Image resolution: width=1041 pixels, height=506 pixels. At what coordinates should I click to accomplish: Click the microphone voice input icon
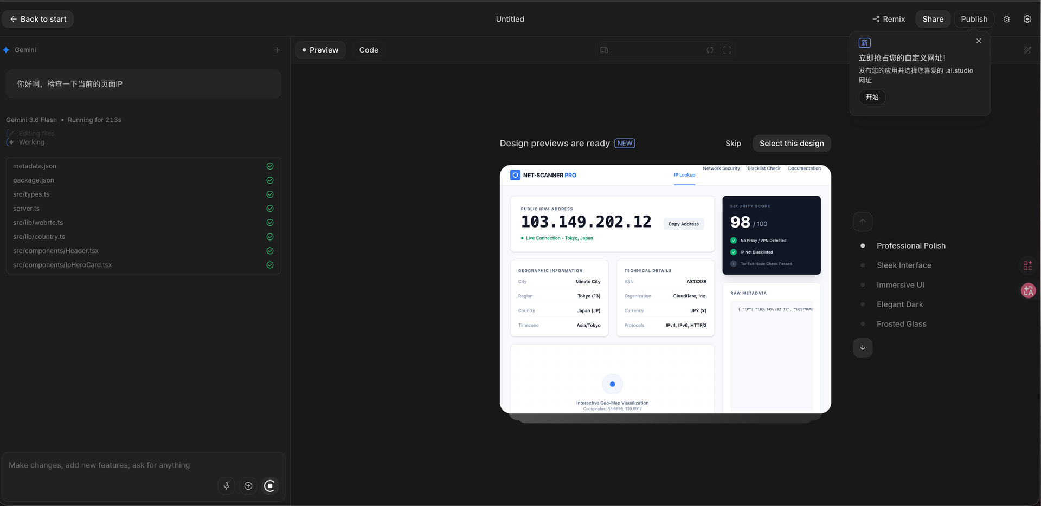click(x=227, y=486)
